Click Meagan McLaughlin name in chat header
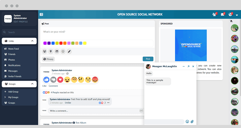241x128 pixels. (x=165, y=66)
